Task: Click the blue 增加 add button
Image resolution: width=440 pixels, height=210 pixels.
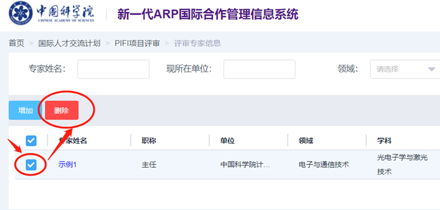Action: coord(25,111)
